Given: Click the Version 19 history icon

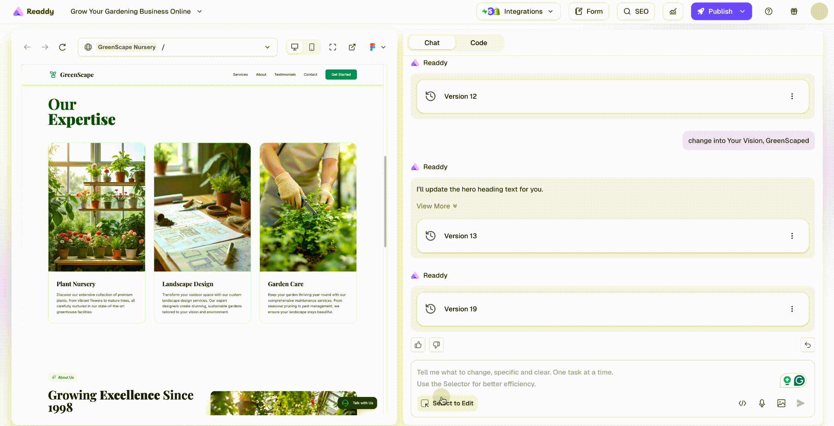Looking at the screenshot, I should 431,309.
